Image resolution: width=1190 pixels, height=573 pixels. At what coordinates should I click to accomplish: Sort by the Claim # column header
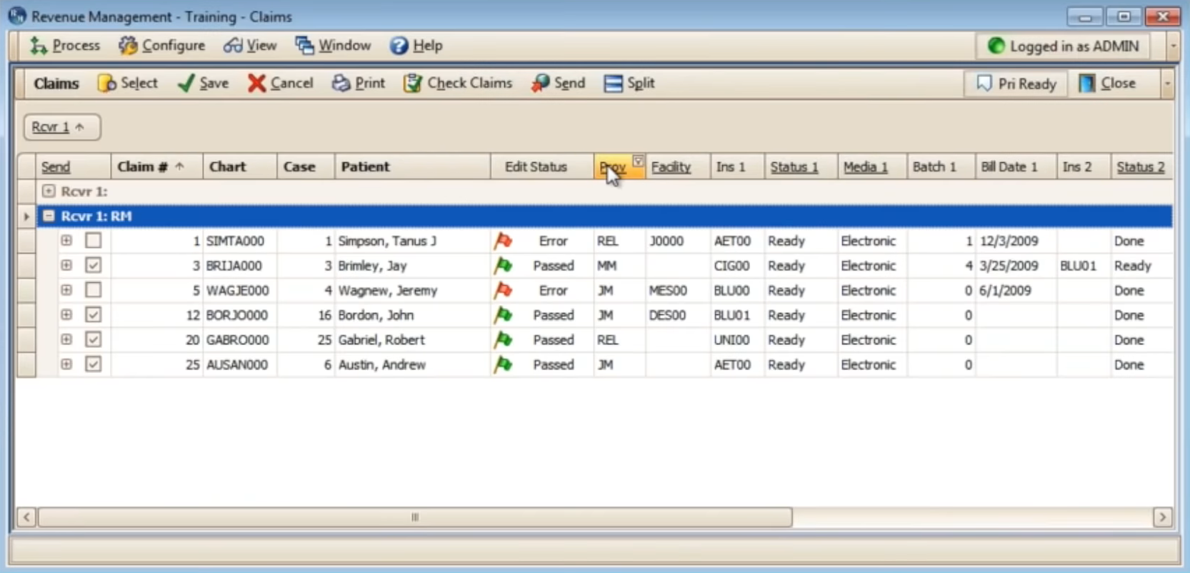coord(143,166)
